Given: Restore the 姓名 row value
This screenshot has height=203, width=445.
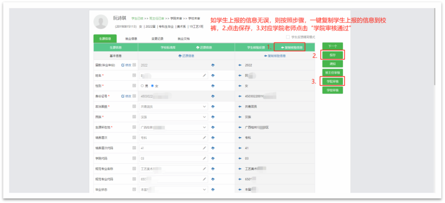Looking at the screenshot, I should (x=213, y=76).
